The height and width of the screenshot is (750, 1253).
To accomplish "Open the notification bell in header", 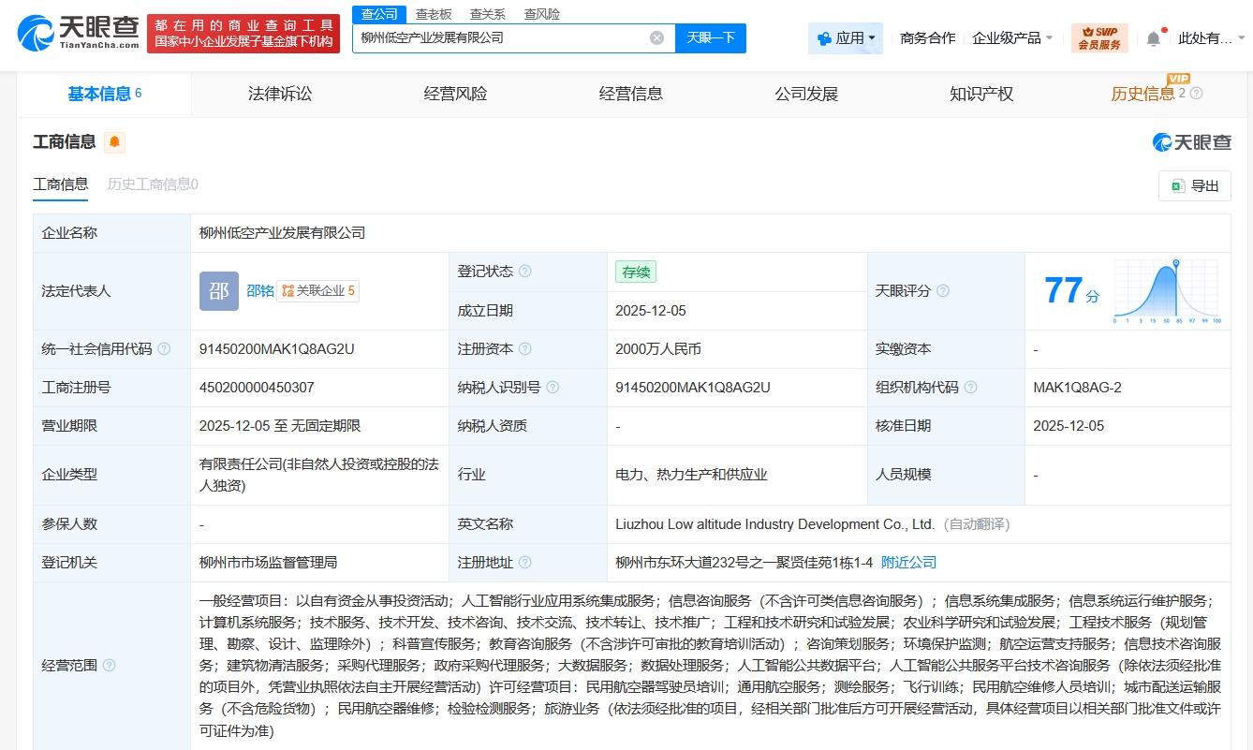I will coord(1153,38).
